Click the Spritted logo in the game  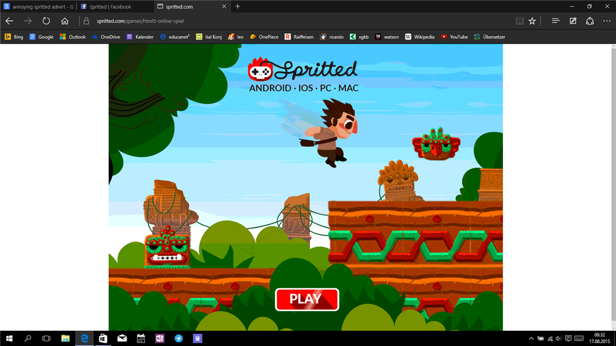click(x=303, y=70)
